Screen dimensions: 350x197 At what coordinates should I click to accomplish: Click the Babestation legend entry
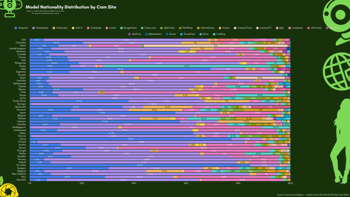tap(153, 34)
